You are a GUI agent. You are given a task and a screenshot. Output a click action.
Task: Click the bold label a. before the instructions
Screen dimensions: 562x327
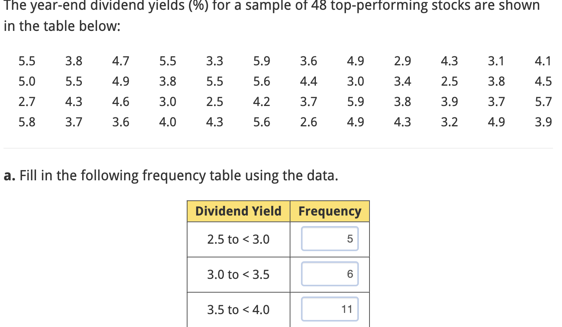[x=8, y=175]
